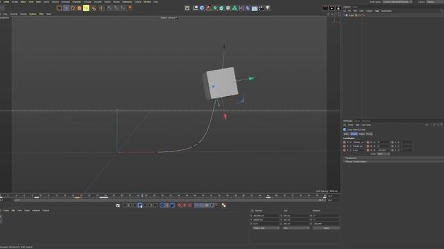Expand the Freeze Transformation section
This screenshot has width=444, height=249.
click(356, 161)
